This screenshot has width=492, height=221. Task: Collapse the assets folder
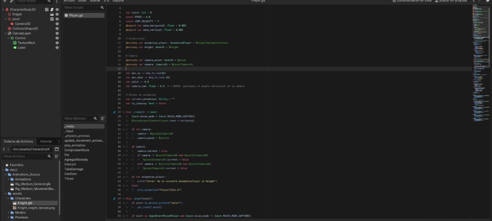click(6, 193)
